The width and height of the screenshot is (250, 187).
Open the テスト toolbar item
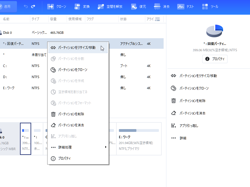click(186, 6)
